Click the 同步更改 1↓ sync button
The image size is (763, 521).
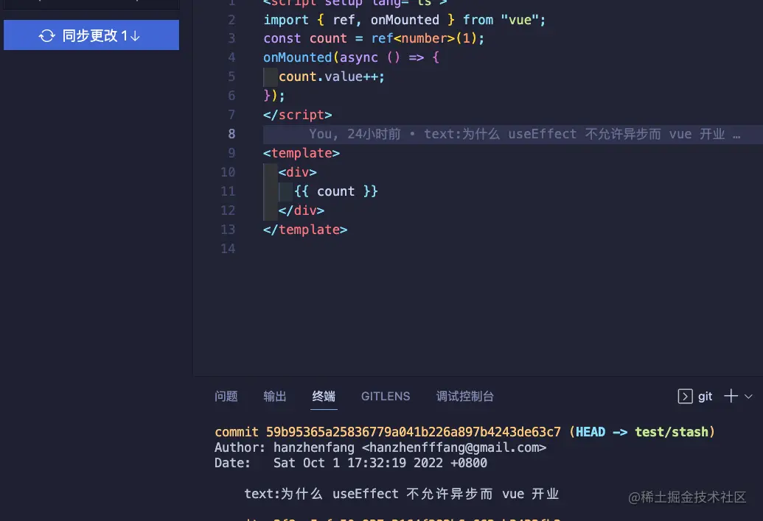coord(91,35)
